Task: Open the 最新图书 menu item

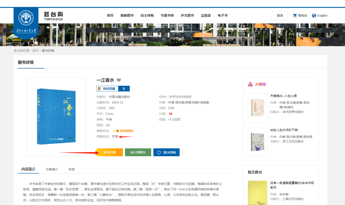Action: (x=127, y=16)
